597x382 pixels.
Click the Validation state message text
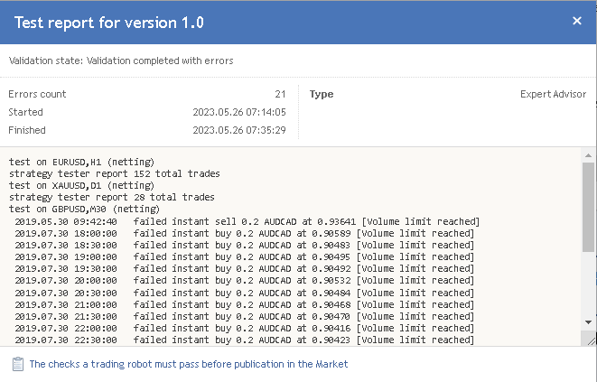click(x=121, y=61)
